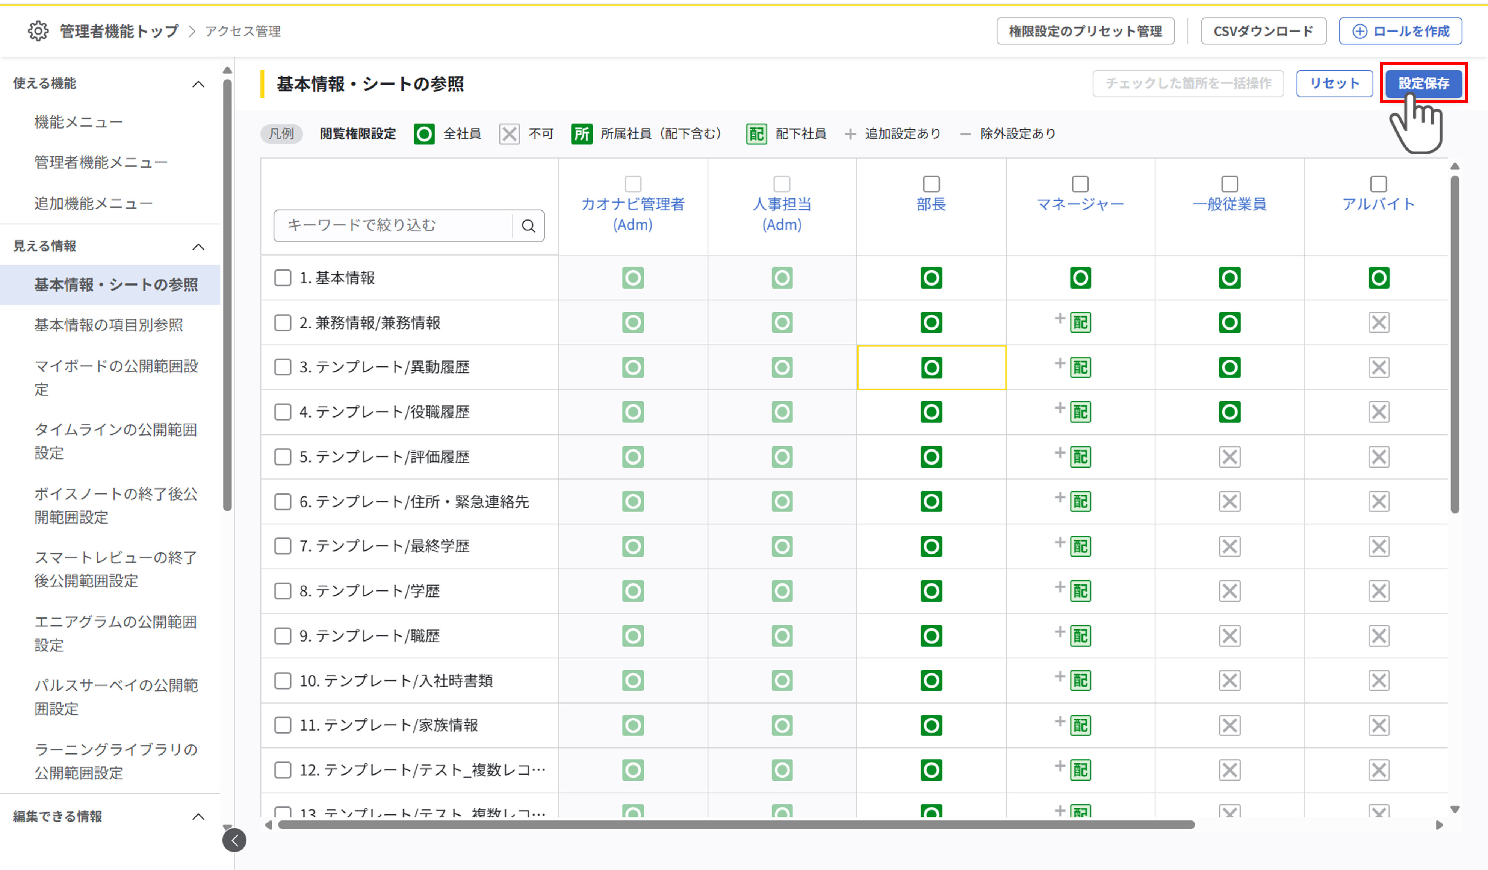Viewport: 1488px width, 870px height.
Task: Check the マネージャー column checkbox
Action: [1080, 184]
